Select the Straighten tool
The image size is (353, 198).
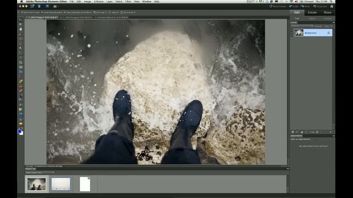click(20, 72)
